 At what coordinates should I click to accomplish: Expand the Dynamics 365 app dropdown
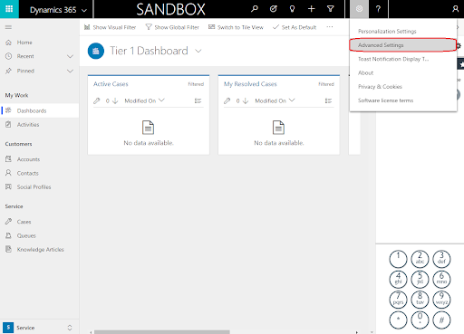click(84, 11)
